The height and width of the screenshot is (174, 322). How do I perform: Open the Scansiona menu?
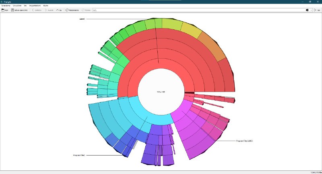tap(6, 6)
